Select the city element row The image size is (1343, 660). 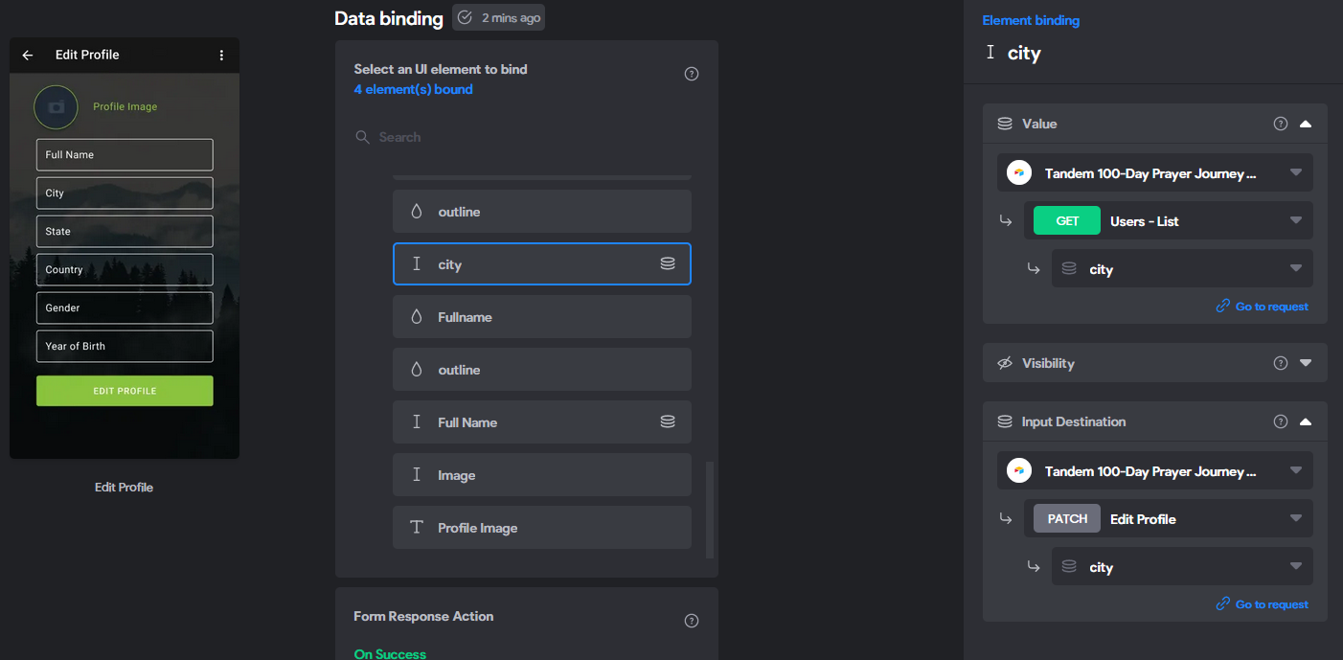coord(542,264)
